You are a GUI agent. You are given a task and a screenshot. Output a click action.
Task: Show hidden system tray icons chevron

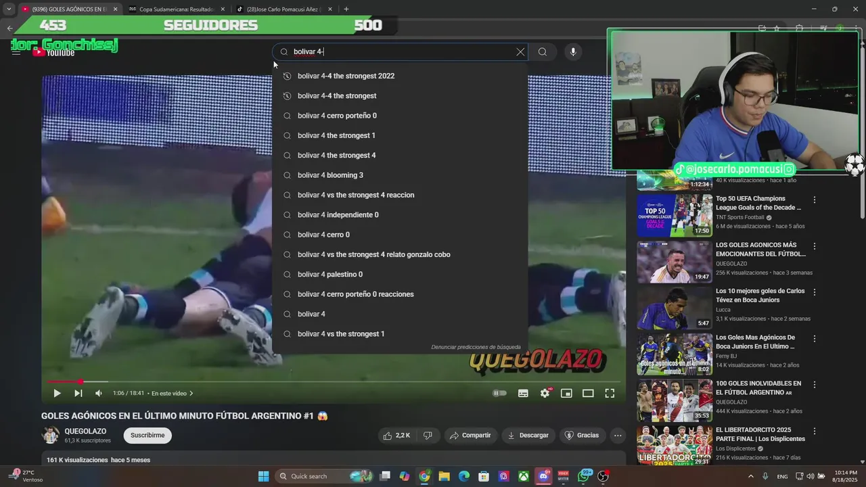752,476
